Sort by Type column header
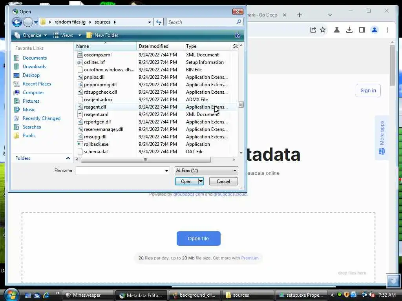 (207, 46)
